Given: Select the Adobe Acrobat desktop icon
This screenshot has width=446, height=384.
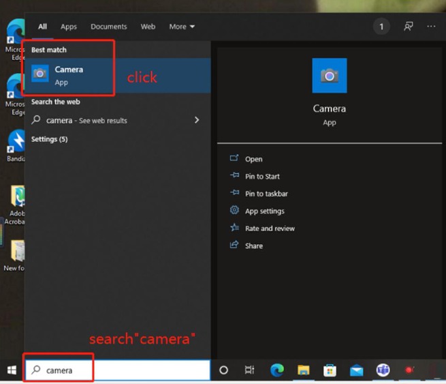Looking at the screenshot, I should click(x=15, y=205).
